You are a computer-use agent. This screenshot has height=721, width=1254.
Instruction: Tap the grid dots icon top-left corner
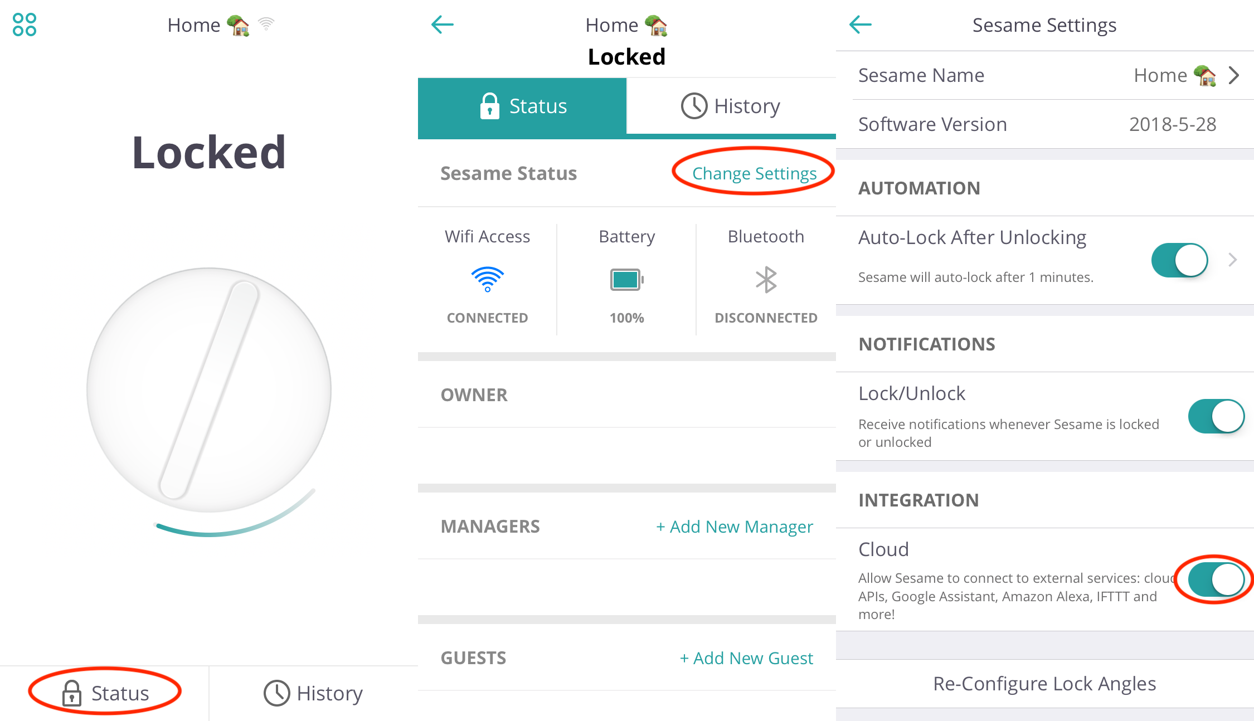pos(25,24)
